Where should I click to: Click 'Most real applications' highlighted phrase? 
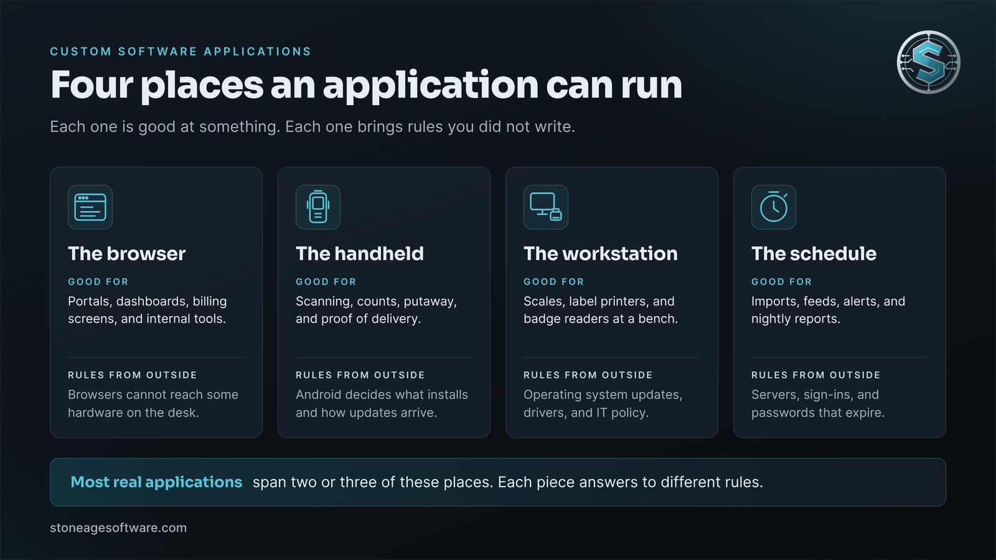pyautogui.click(x=156, y=482)
